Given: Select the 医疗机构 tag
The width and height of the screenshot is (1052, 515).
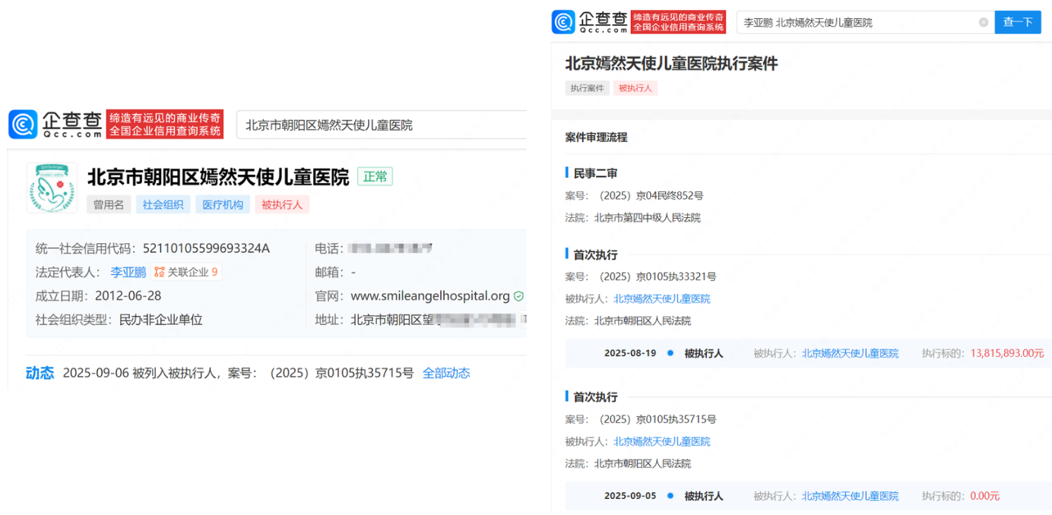Looking at the screenshot, I should [223, 204].
